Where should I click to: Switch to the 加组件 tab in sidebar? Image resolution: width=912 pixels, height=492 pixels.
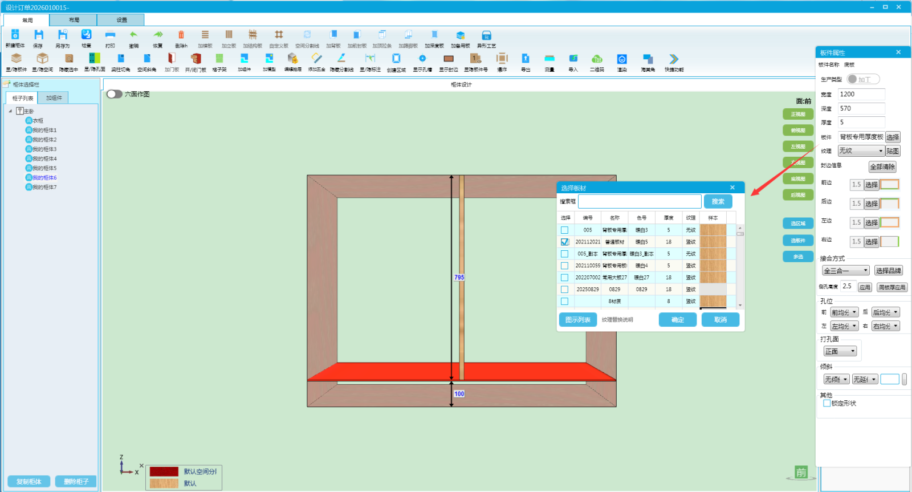coord(54,98)
